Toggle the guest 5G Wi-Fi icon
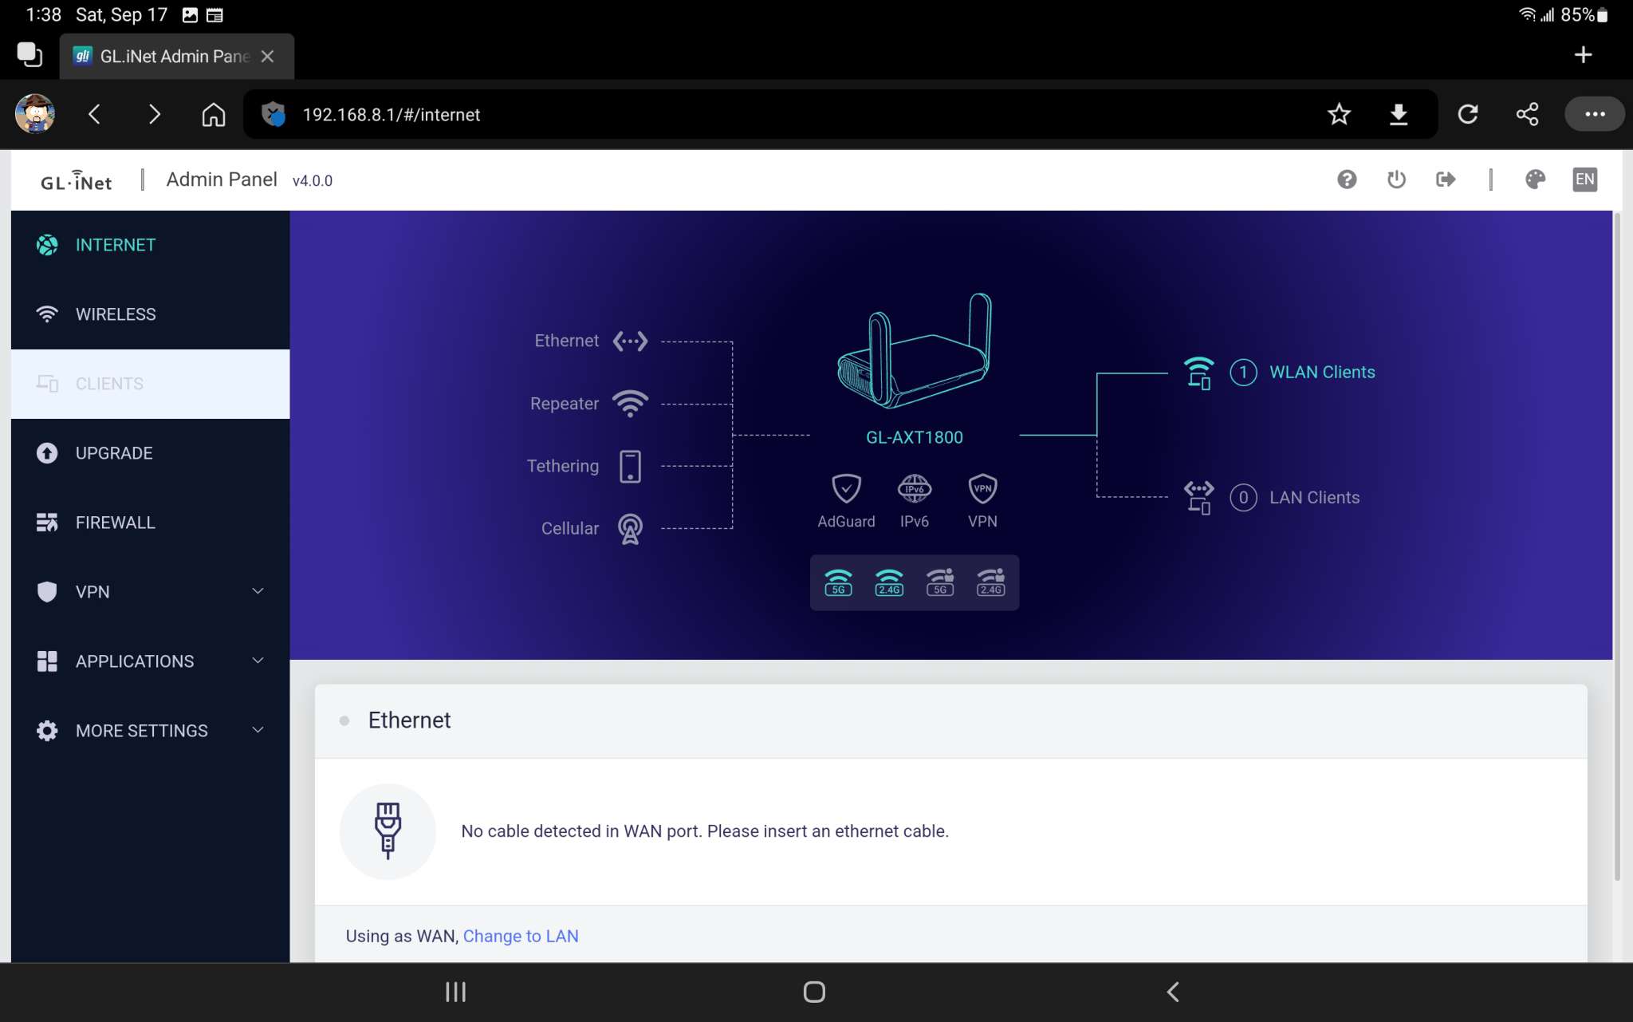Screen dimensions: 1633x1022 pyautogui.click(x=940, y=582)
